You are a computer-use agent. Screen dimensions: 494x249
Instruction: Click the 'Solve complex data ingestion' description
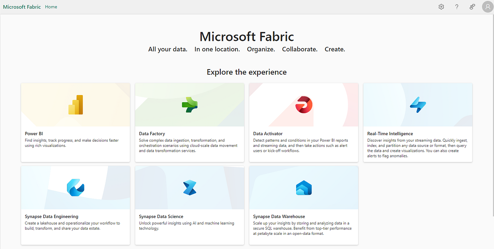click(188, 146)
